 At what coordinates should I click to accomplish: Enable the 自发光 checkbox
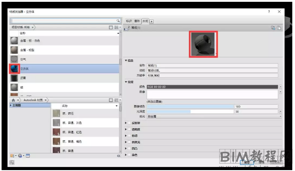point(129,142)
